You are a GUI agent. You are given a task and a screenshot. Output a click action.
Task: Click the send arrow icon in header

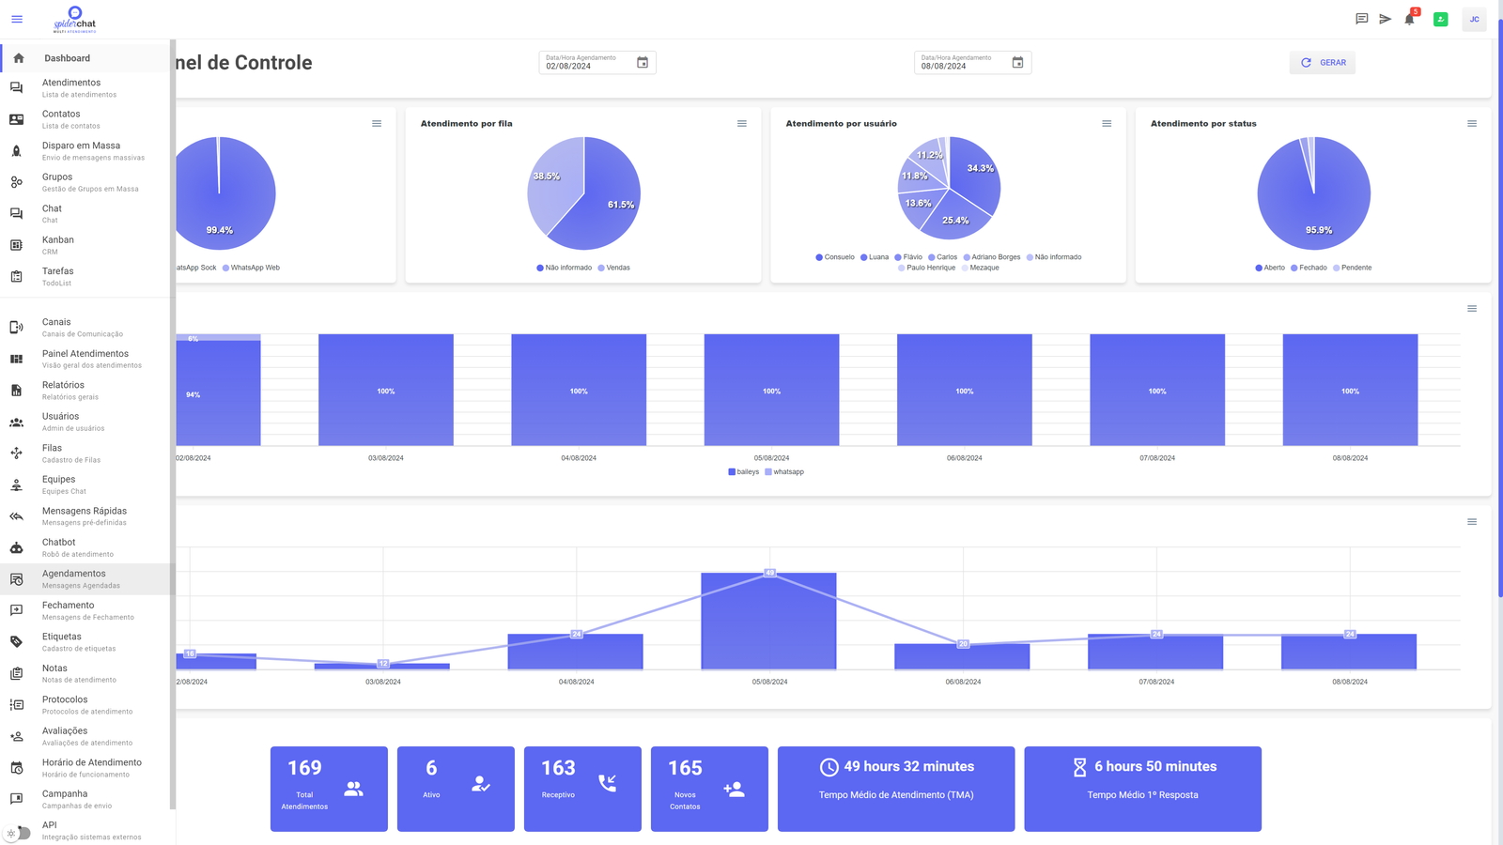tap(1386, 19)
